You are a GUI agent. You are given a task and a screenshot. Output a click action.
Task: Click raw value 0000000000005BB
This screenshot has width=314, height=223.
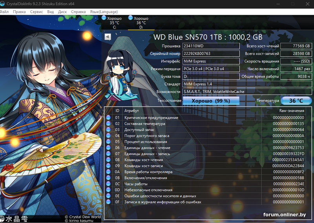click(x=288, y=178)
